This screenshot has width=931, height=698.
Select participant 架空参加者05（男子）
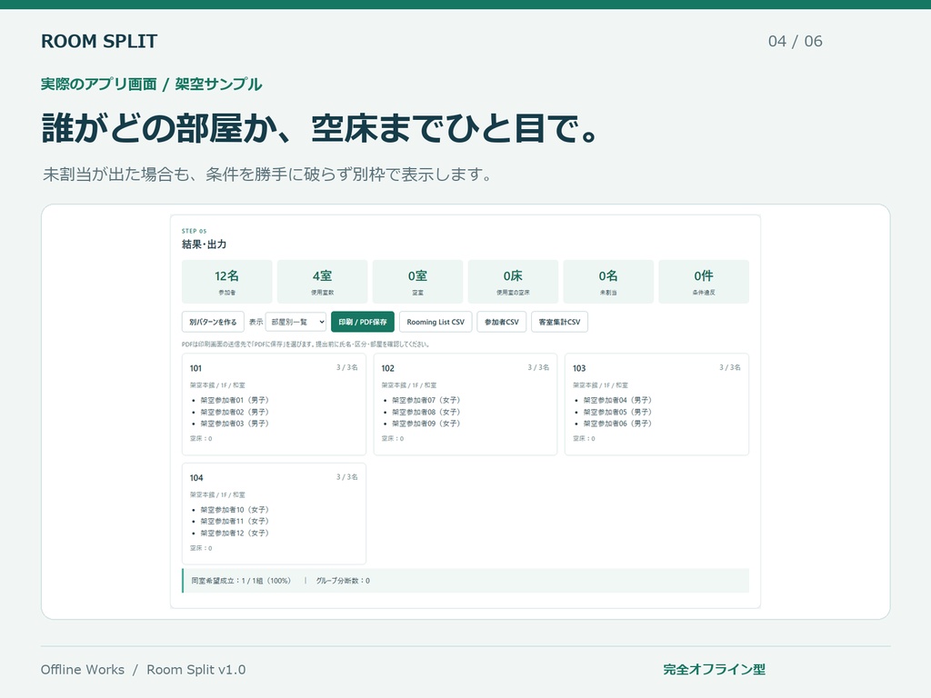coord(617,412)
